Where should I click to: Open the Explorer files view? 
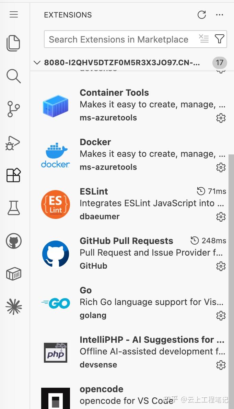tap(13, 43)
